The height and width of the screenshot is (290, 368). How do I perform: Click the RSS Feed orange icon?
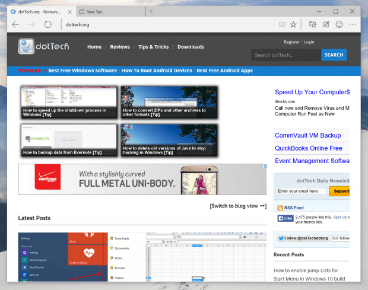click(280, 208)
